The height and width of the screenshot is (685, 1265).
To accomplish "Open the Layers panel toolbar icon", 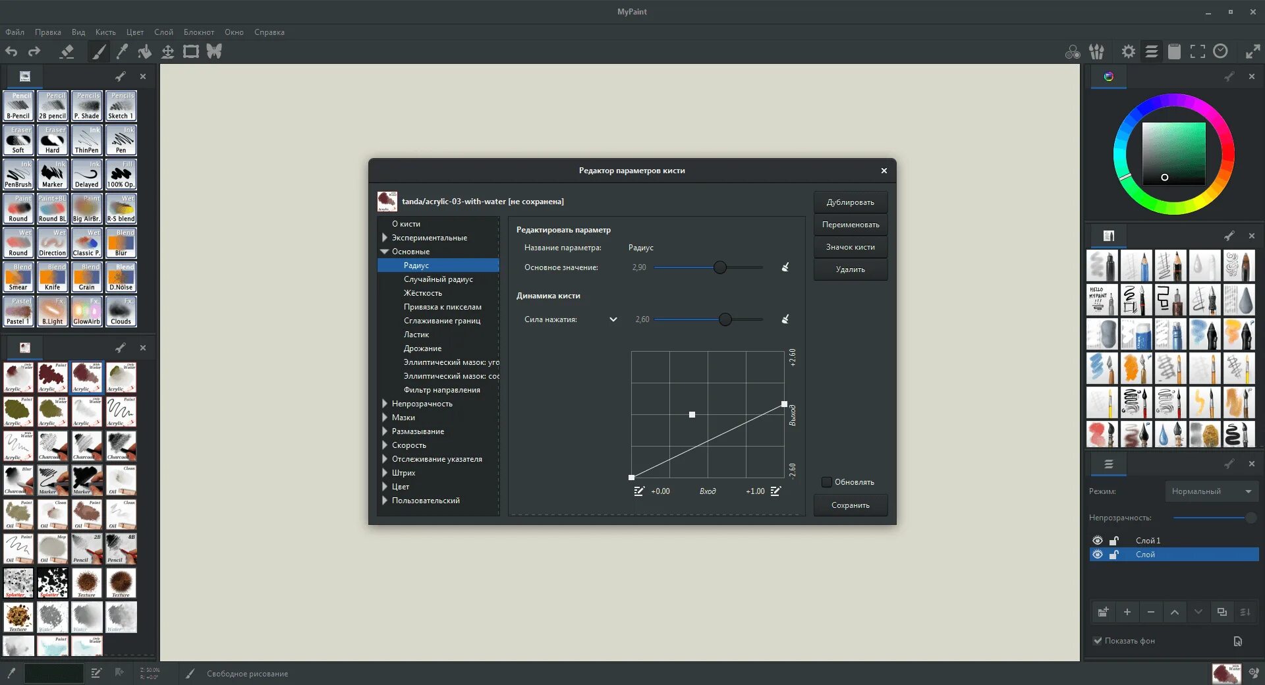I will tap(1152, 51).
